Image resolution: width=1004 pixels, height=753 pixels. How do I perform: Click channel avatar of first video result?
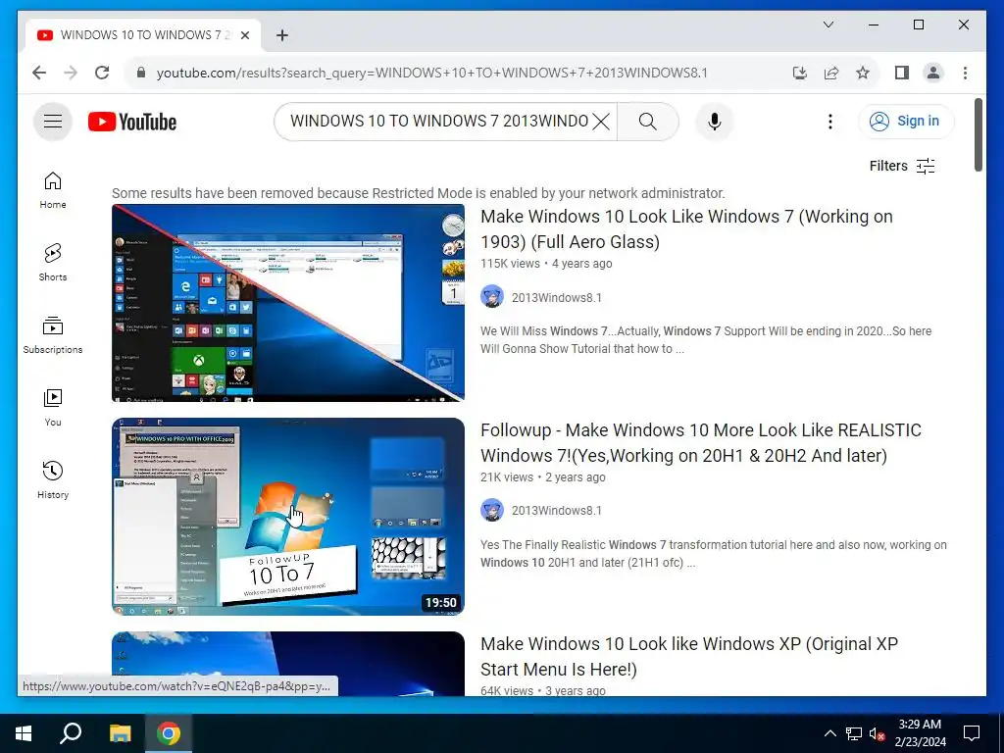(x=492, y=296)
